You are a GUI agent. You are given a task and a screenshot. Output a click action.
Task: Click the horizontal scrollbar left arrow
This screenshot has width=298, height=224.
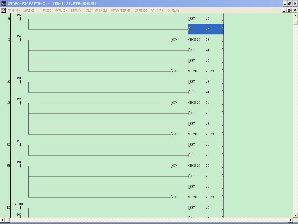pyautogui.click(x=3, y=220)
